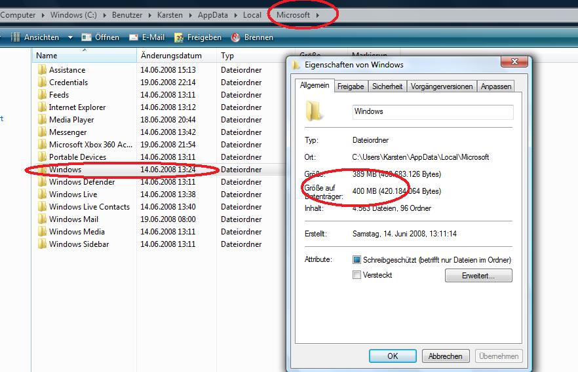This screenshot has width=578, height=372.
Task: Click the E-Mail envelope icon
Action: pos(134,37)
